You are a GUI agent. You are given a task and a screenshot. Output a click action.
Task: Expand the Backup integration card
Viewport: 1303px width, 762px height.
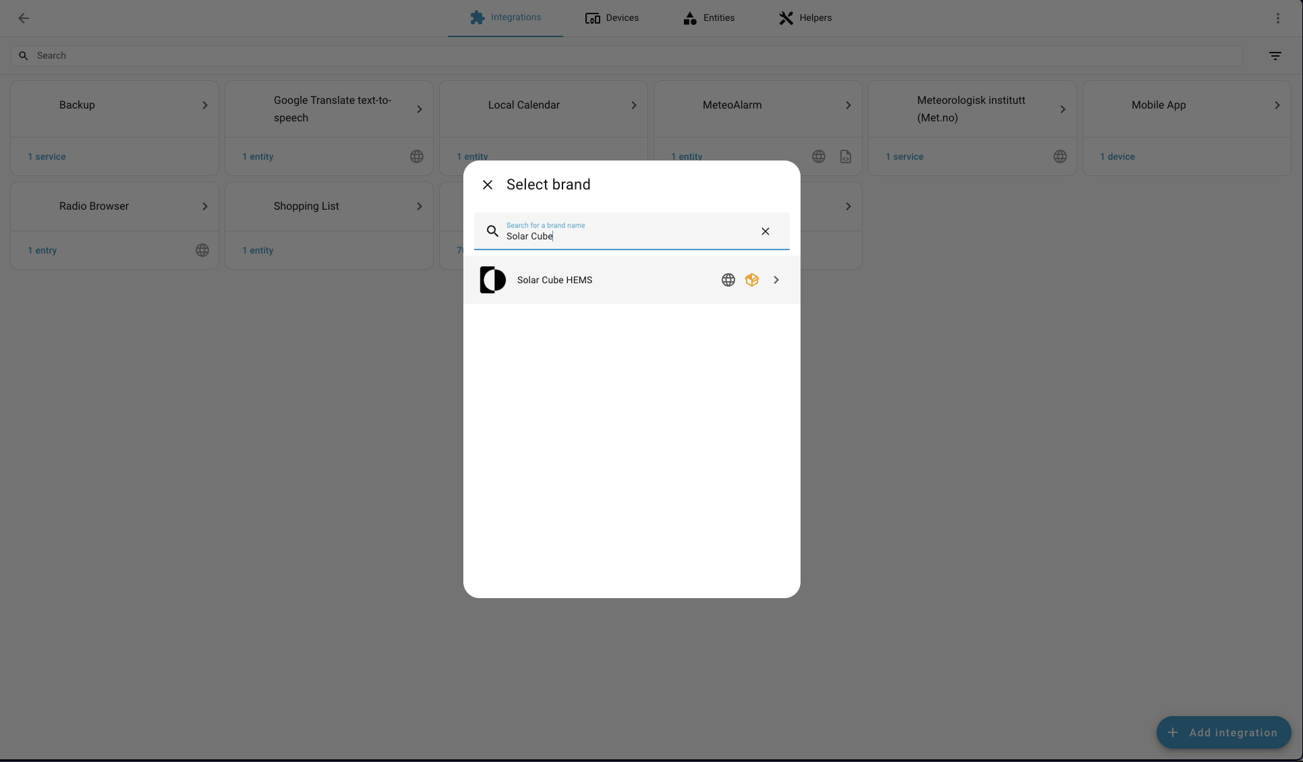[x=205, y=105]
